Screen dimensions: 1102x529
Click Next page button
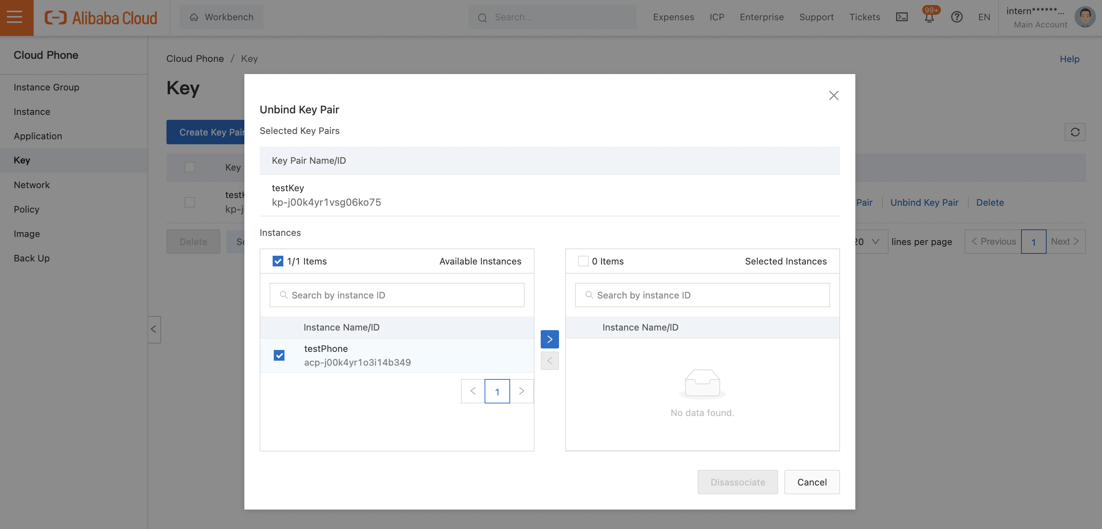tap(1065, 242)
